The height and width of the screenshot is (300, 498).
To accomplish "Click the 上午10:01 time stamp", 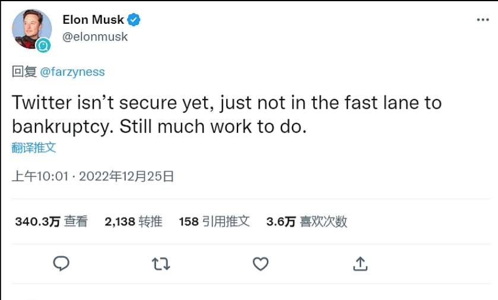I will tap(40, 176).
